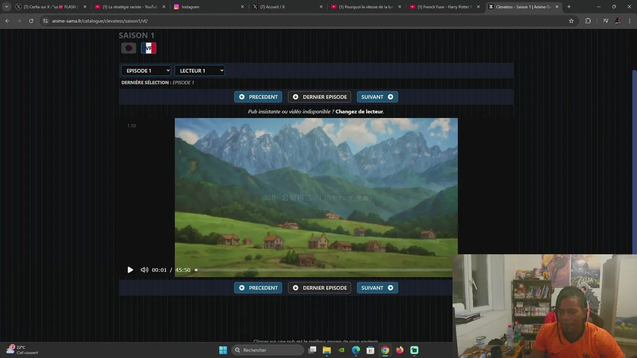Open the weather widget showing 22°C
This screenshot has height=358, width=637.
(22, 350)
